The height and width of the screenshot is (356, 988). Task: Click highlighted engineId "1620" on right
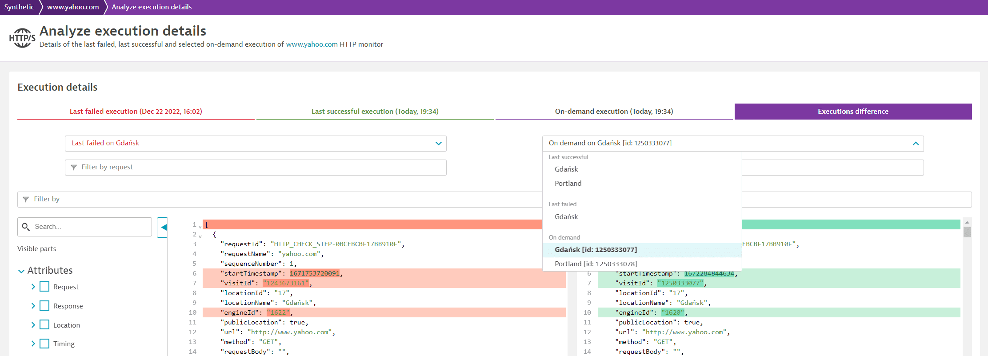[x=673, y=312]
